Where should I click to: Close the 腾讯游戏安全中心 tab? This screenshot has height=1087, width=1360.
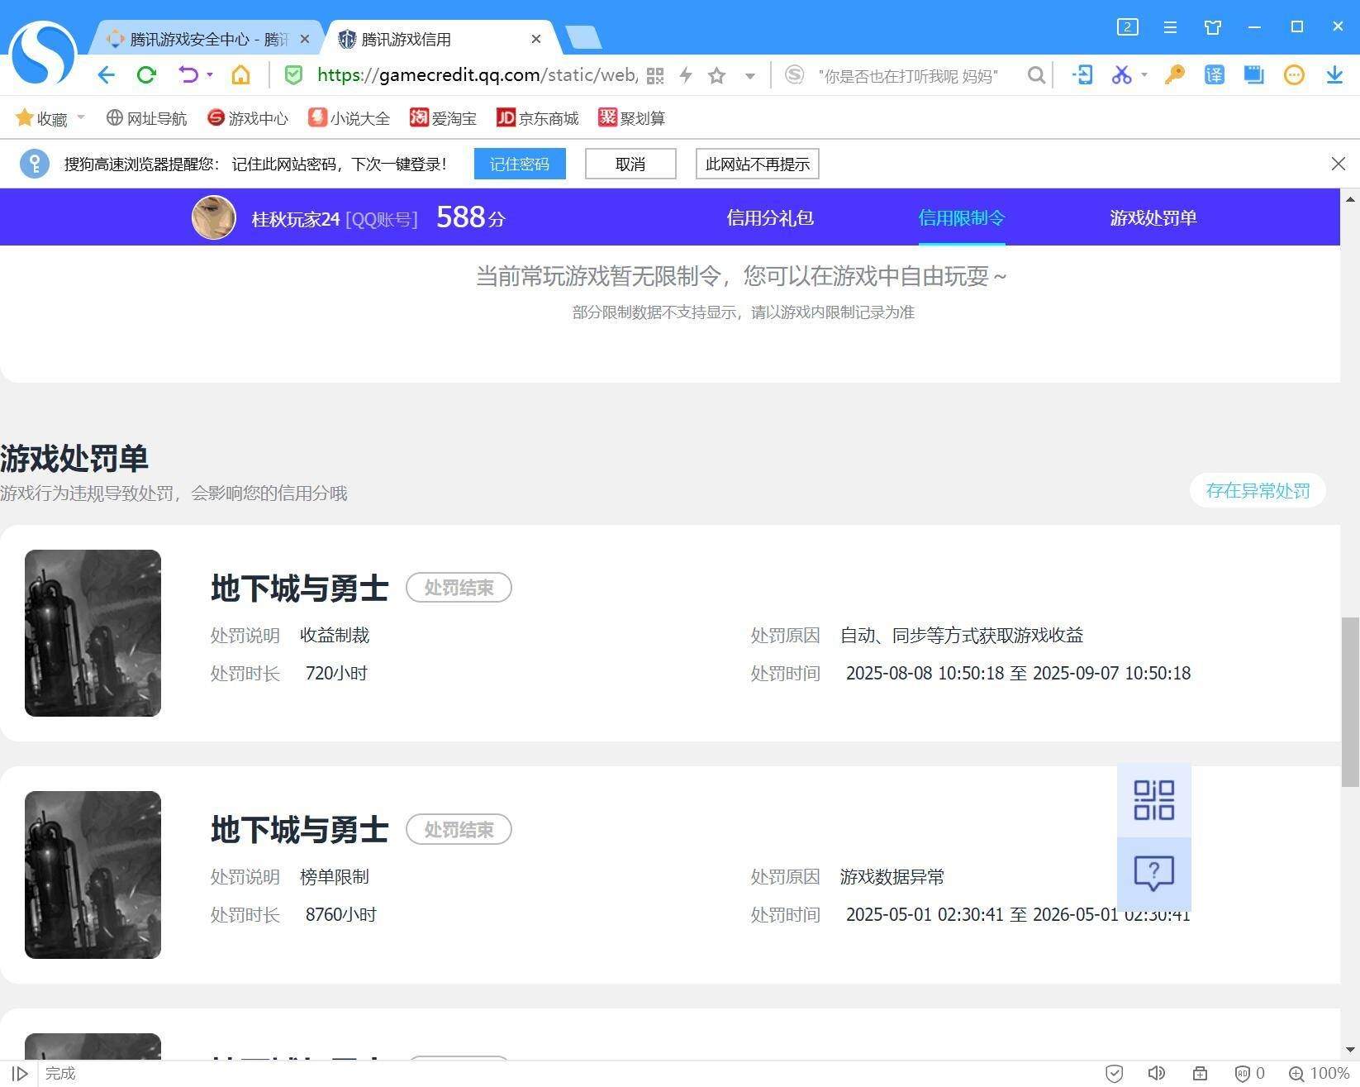click(x=305, y=39)
